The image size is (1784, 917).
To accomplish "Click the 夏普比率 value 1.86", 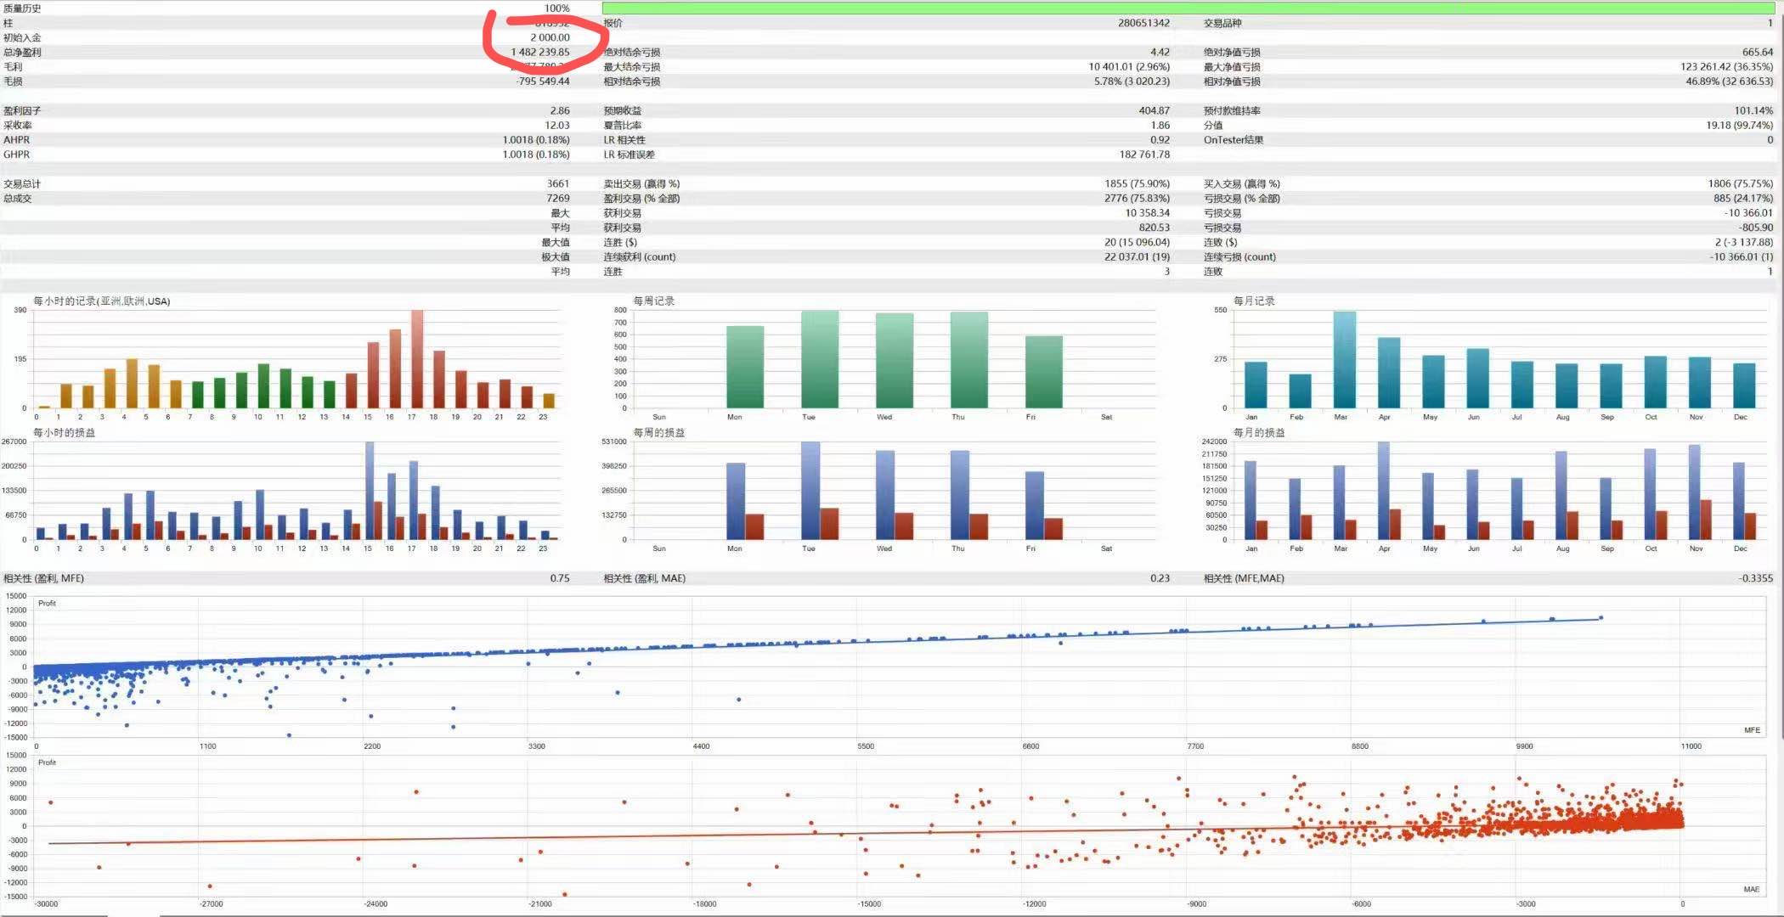I will pyautogui.click(x=1160, y=125).
